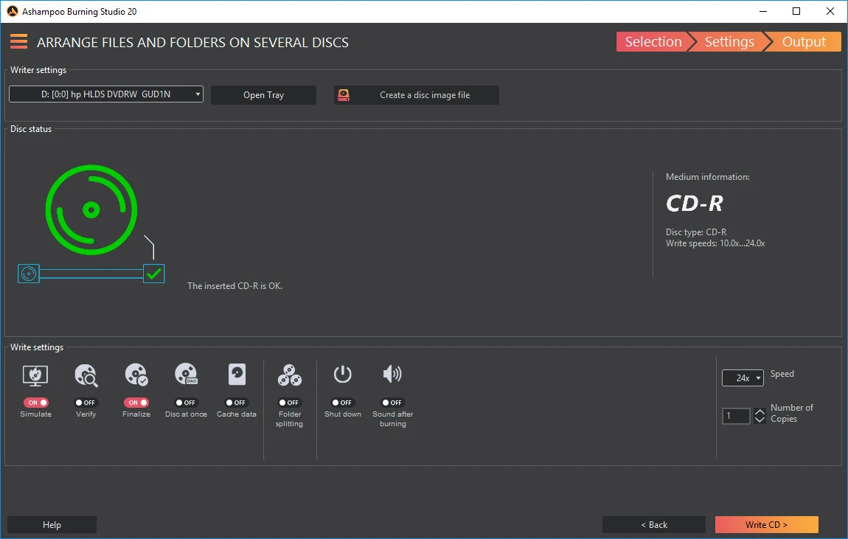Enable the Verify toggle
Screen dimensions: 848x539
pos(86,403)
